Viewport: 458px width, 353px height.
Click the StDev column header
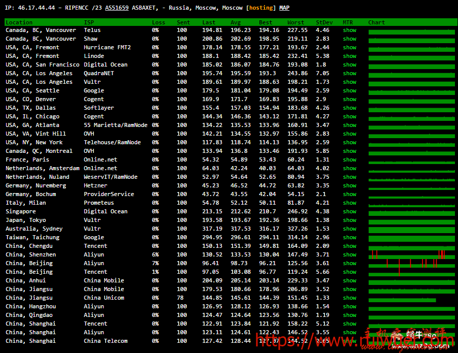323,22
